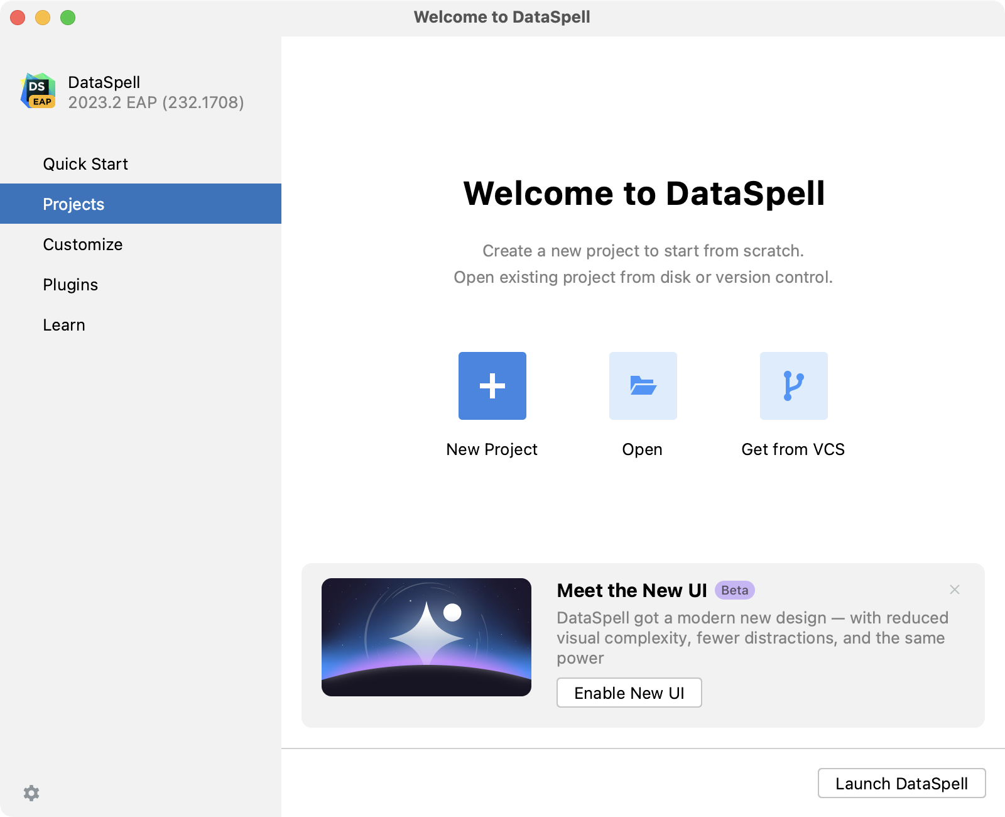Close the window with the red button
Image resolution: width=1005 pixels, height=817 pixels.
(x=18, y=18)
